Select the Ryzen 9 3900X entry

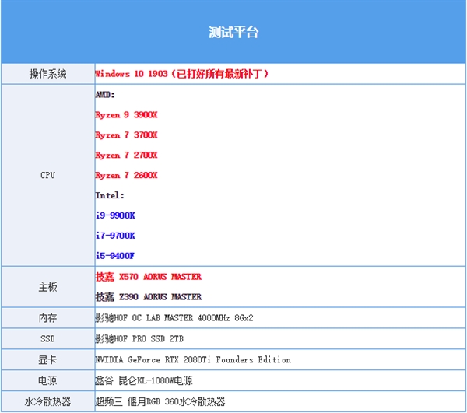click(126, 115)
